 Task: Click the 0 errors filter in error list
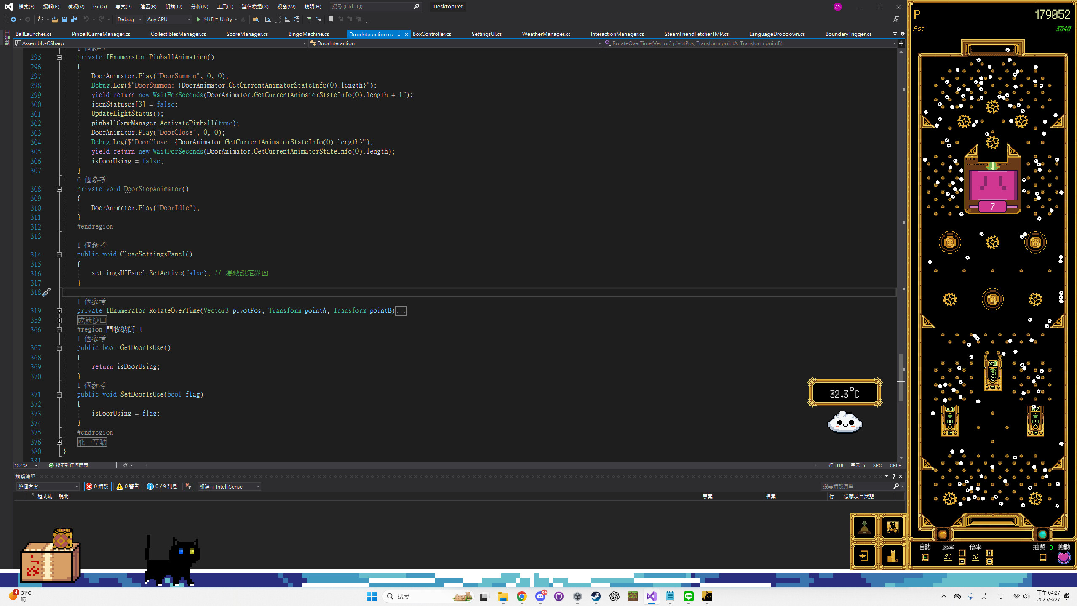[97, 486]
